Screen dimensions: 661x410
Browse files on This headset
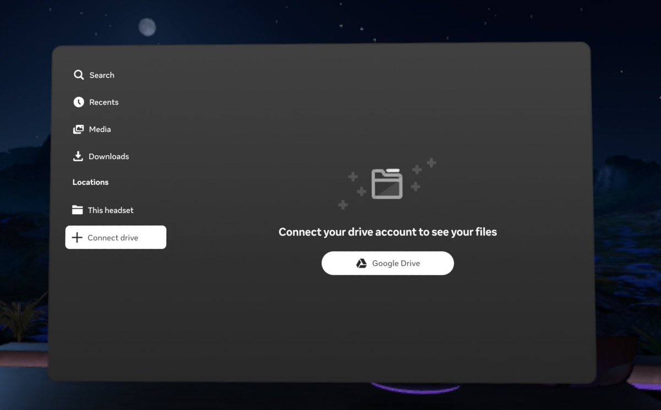[110, 210]
